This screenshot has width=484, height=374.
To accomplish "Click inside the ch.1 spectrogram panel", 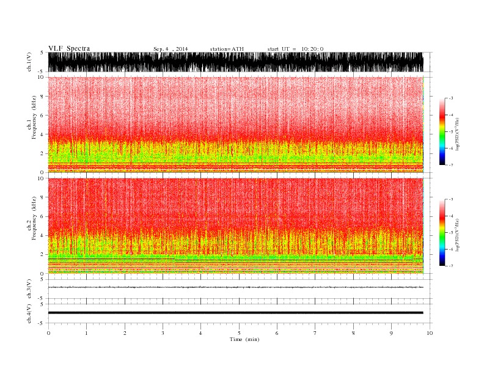I will [x=235, y=125].
